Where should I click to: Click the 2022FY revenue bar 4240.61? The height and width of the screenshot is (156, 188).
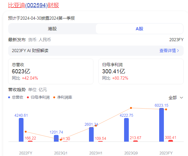click(x=21, y=130)
